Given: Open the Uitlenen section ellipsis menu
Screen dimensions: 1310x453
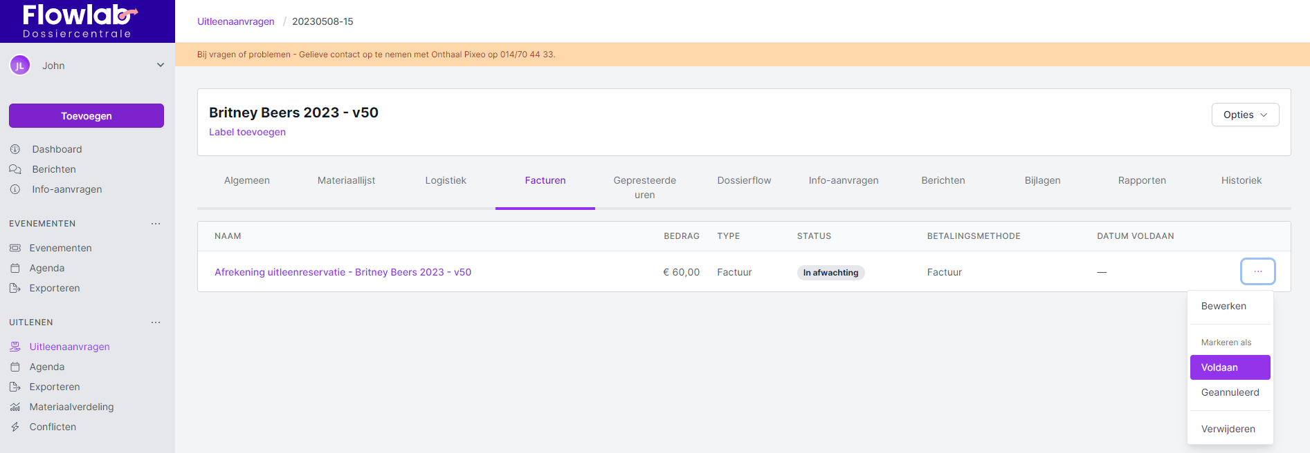Looking at the screenshot, I should [156, 322].
